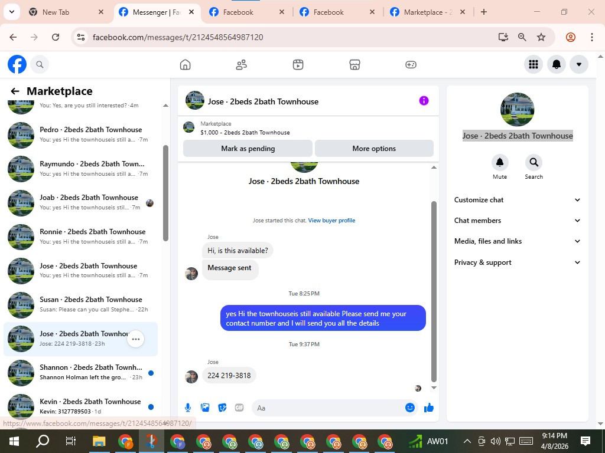Open the Facebook menu grid icon

[534, 64]
